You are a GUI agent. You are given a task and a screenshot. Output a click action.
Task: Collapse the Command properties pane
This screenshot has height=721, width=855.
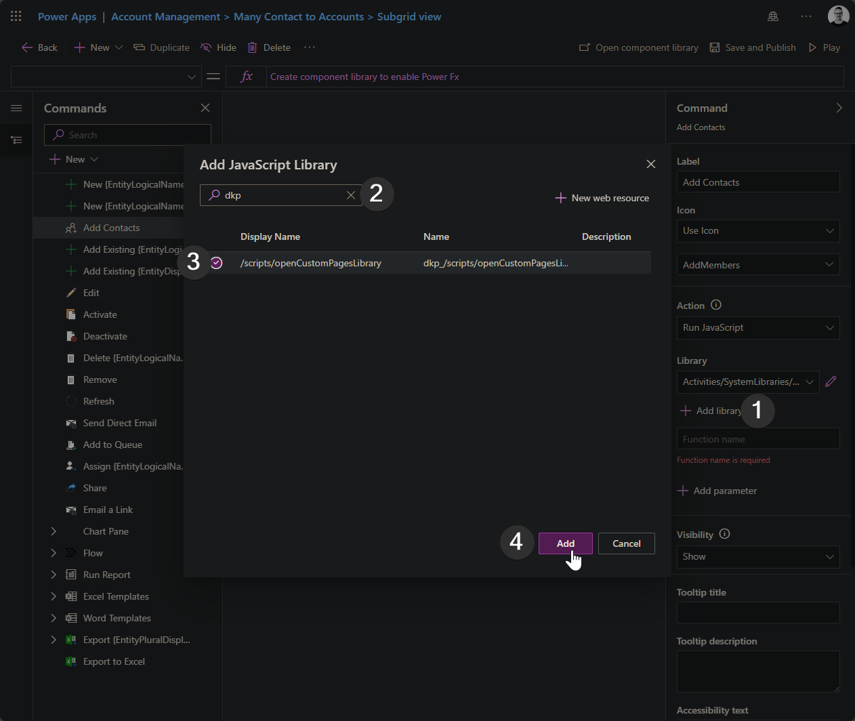click(839, 108)
